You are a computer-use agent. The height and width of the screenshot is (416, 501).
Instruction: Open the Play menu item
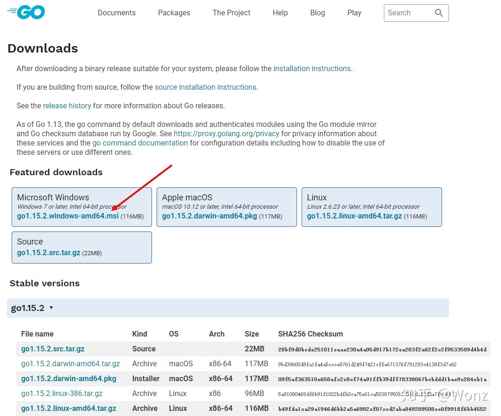[x=354, y=13]
